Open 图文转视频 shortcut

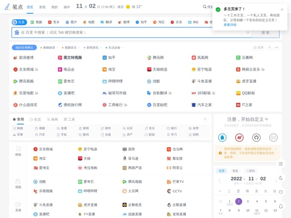[70, 58]
